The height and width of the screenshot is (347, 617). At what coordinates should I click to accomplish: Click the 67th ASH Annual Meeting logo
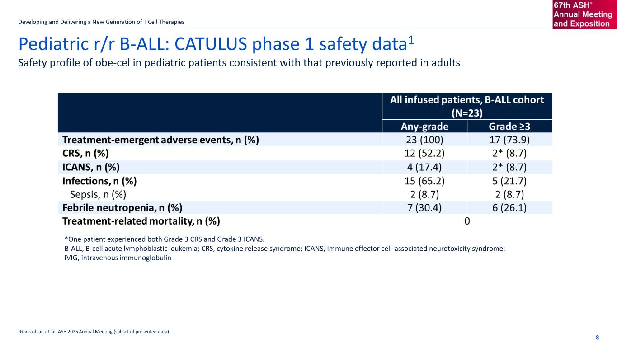[x=584, y=14]
